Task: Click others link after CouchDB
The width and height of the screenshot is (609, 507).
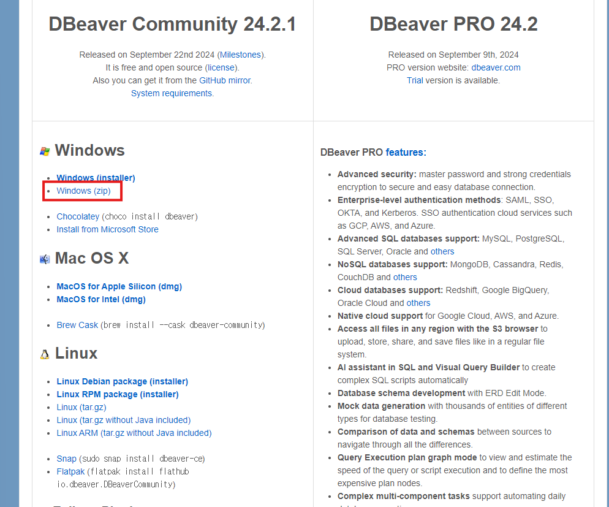Action: 405,277
